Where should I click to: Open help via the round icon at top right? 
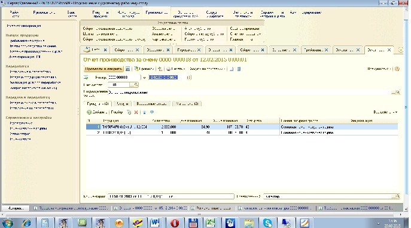point(397,69)
